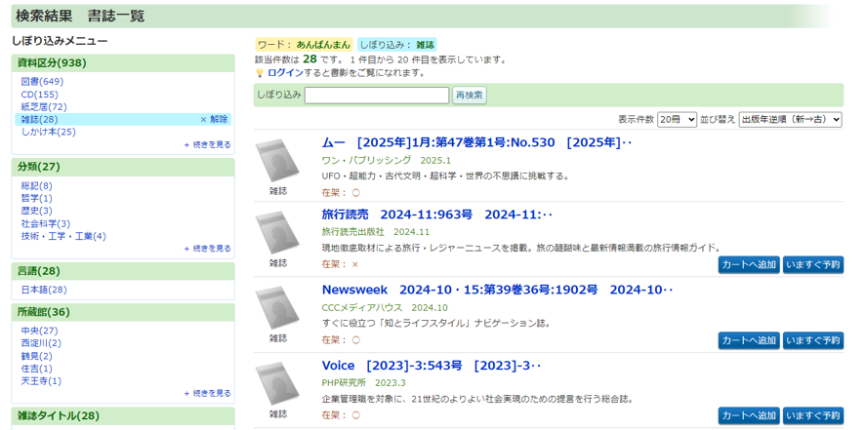The height and width of the screenshot is (430, 865).
Task: Filter library by 天王寺(1)
Action: coord(41,381)
